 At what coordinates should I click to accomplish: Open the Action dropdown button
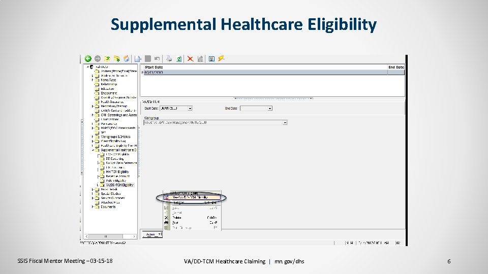152,234
